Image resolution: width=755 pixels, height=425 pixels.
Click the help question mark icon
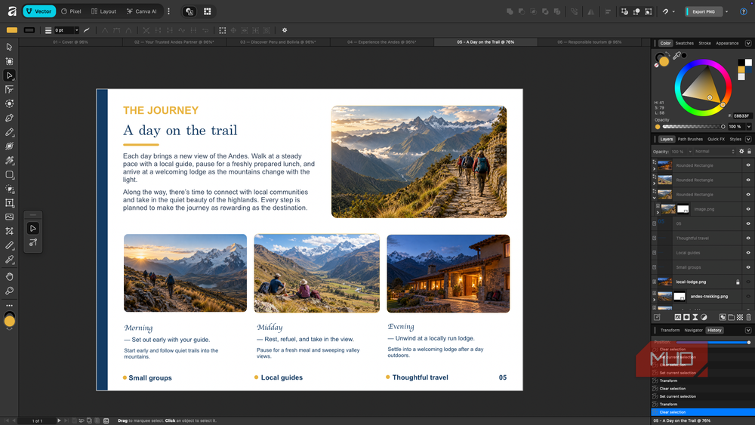pyautogui.click(x=744, y=11)
